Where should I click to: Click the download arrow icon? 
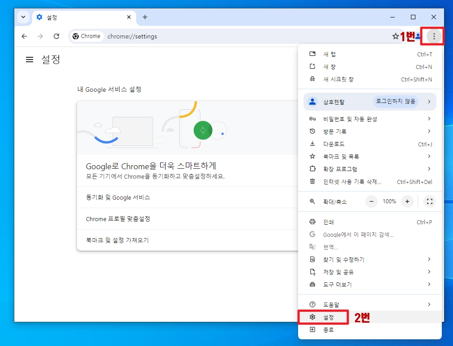click(312, 144)
